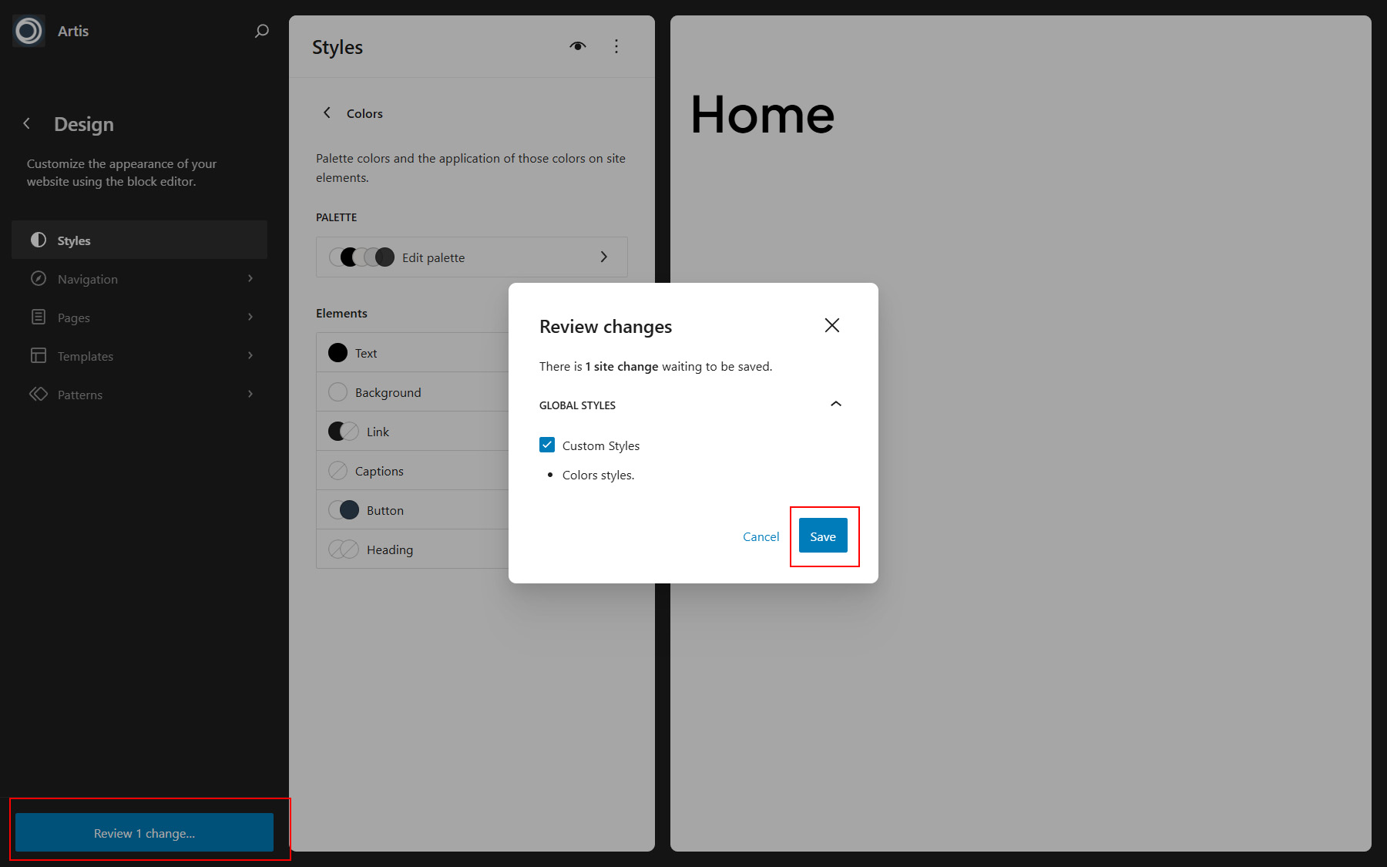
Task: Open the Styles more options menu
Action: pos(616,46)
